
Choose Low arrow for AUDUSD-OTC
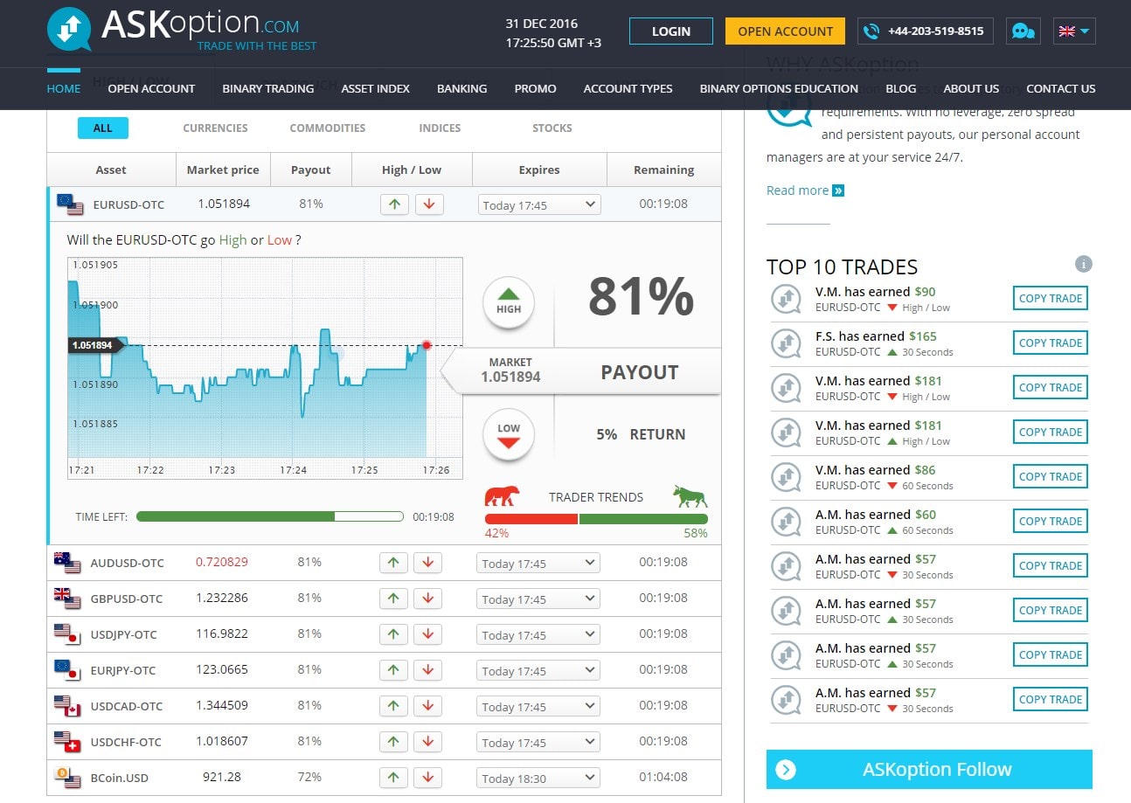tap(428, 563)
